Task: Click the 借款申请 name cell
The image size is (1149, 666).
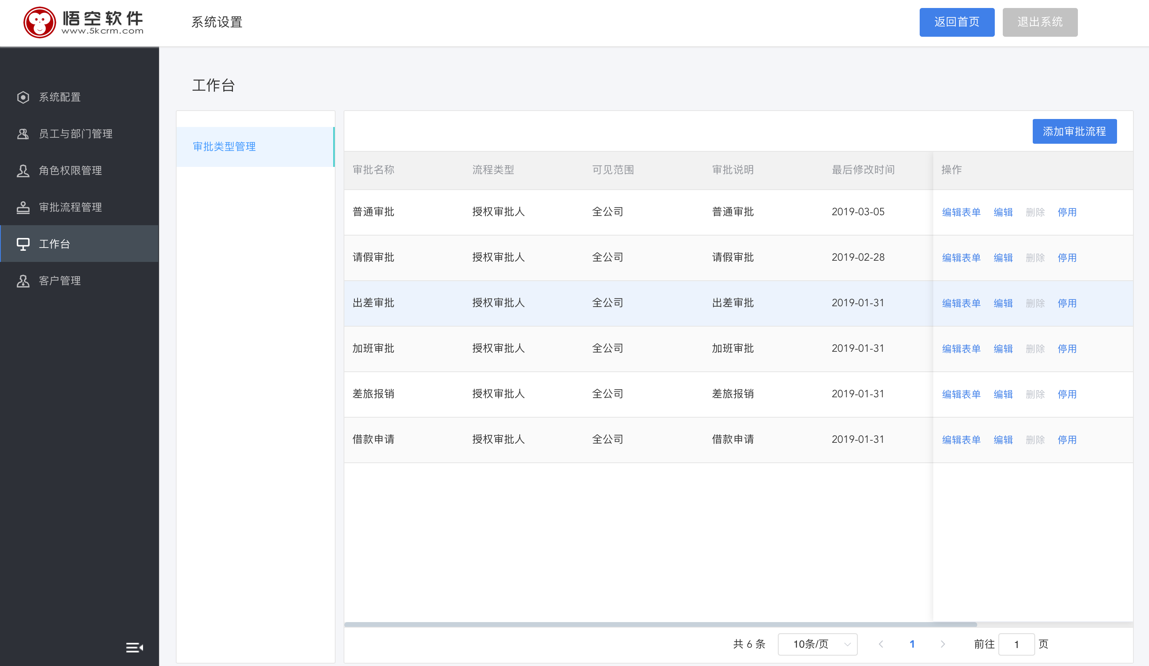Action: (x=374, y=440)
